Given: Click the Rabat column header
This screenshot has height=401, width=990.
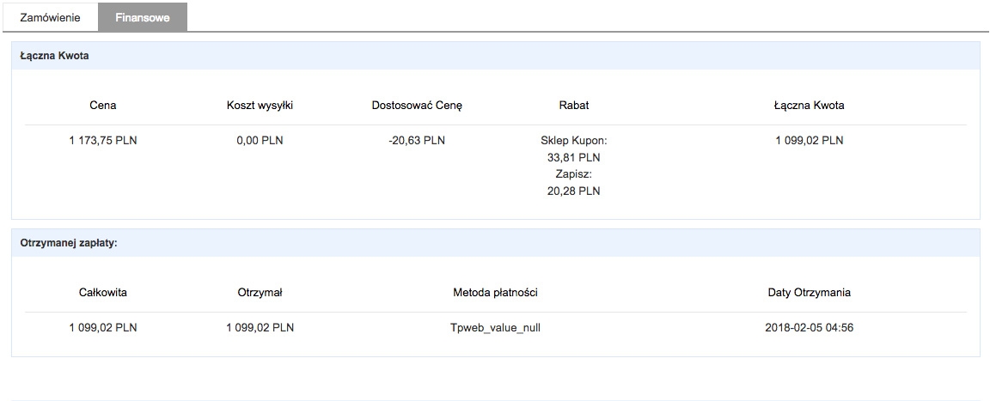Looking at the screenshot, I should point(573,106).
